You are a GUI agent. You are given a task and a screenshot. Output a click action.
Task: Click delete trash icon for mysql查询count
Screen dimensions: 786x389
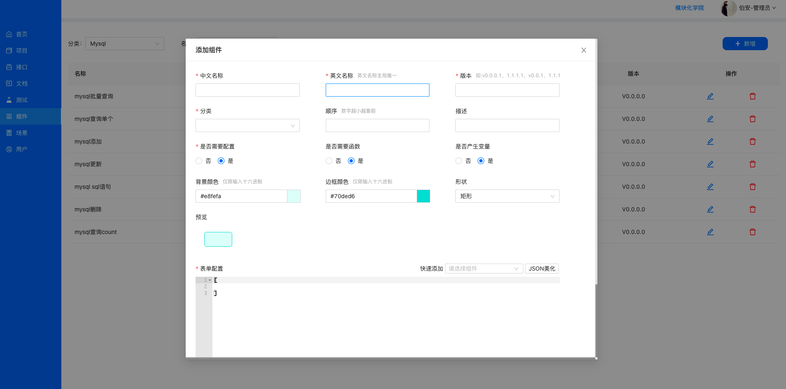pyautogui.click(x=753, y=232)
